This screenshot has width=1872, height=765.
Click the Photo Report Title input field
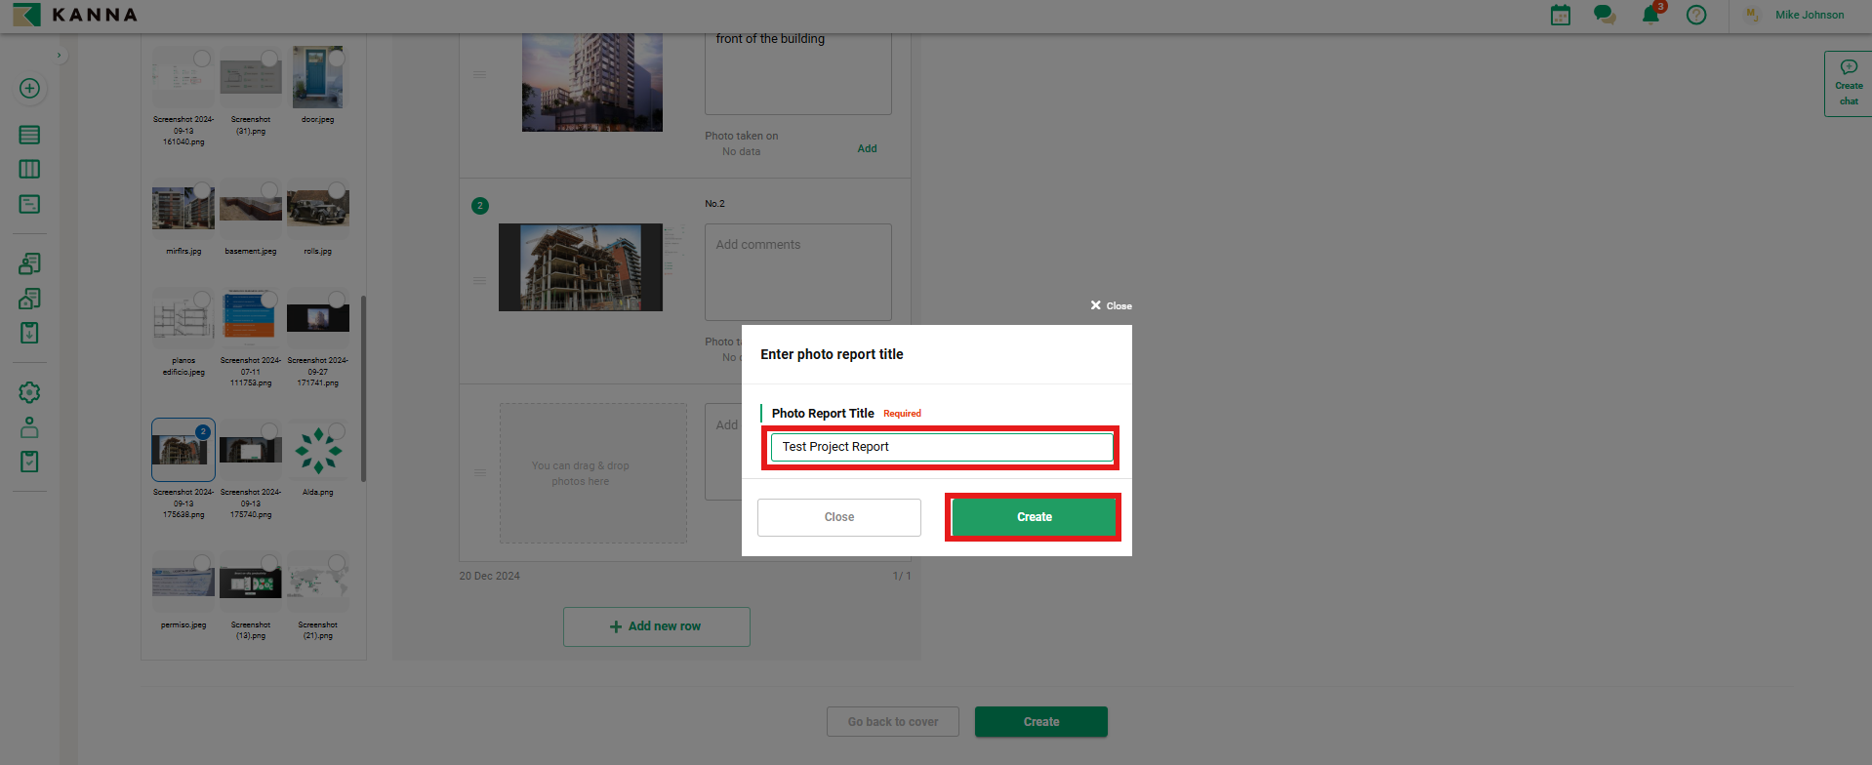[941, 447]
